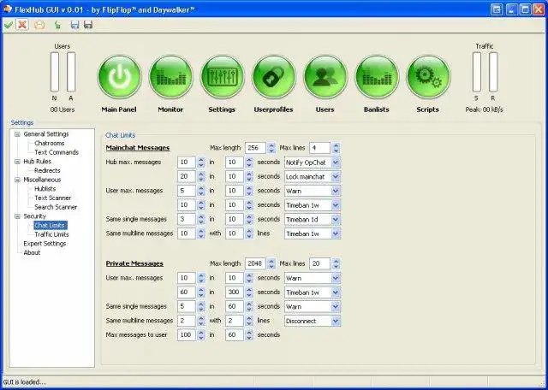Select Chatrooms in the settings tree
This screenshot has width=548, height=390.
[50, 143]
